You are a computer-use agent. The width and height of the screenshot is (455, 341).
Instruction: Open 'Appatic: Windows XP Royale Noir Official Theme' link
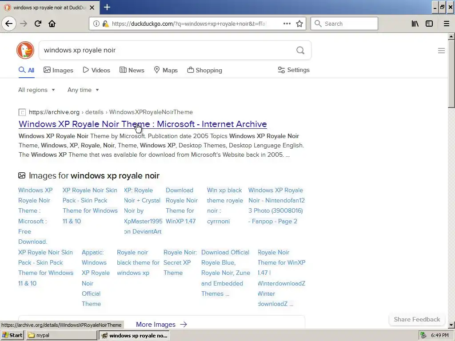pyautogui.click(x=96, y=278)
